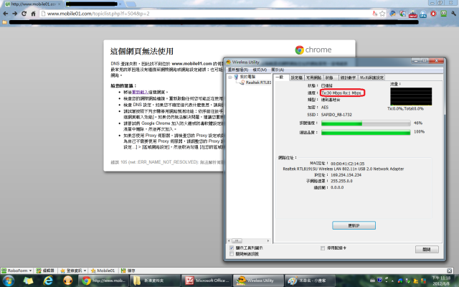Switch to the Available Networks tab

[x=313, y=77]
